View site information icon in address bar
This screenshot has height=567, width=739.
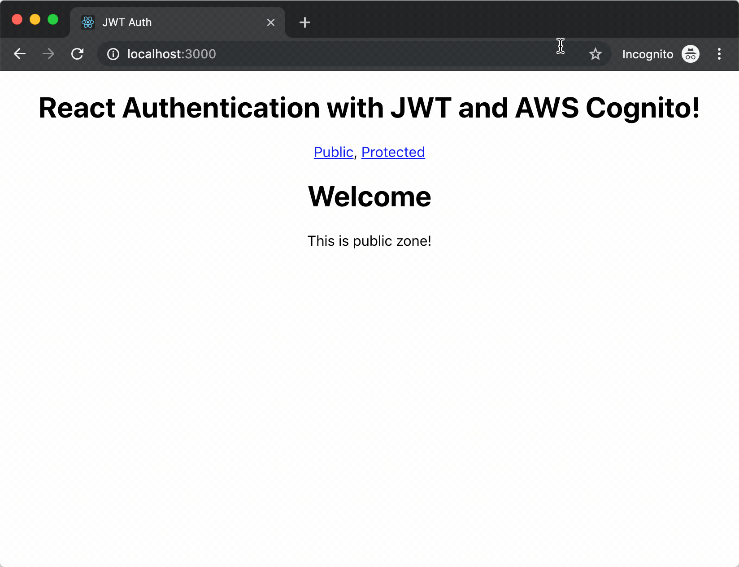click(113, 54)
